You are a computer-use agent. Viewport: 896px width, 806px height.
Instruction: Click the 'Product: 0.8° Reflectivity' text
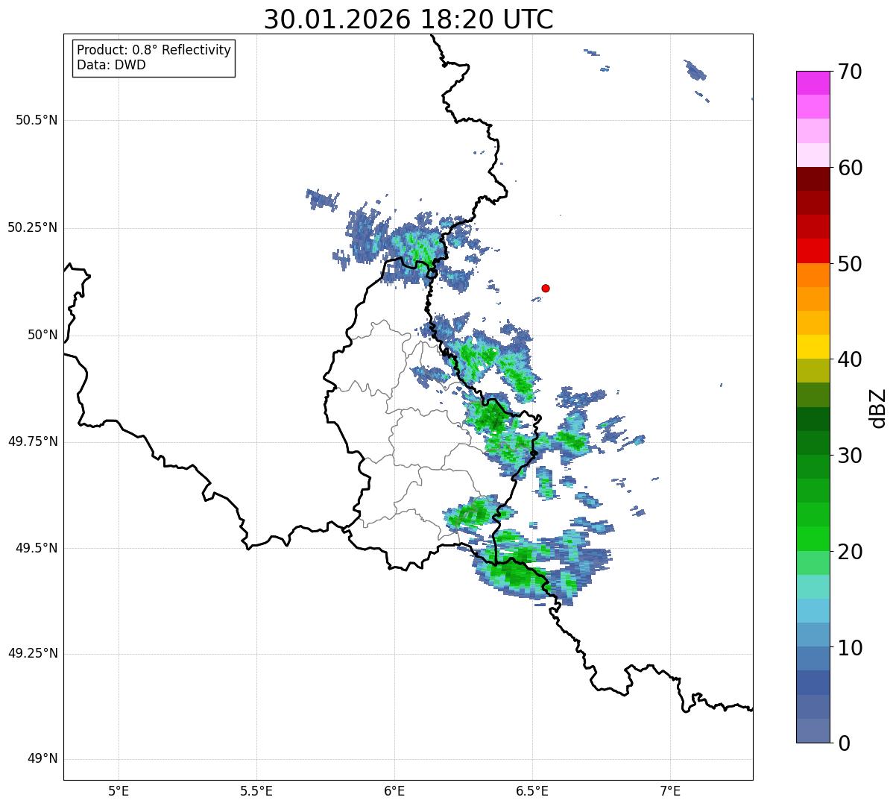point(154,50)
